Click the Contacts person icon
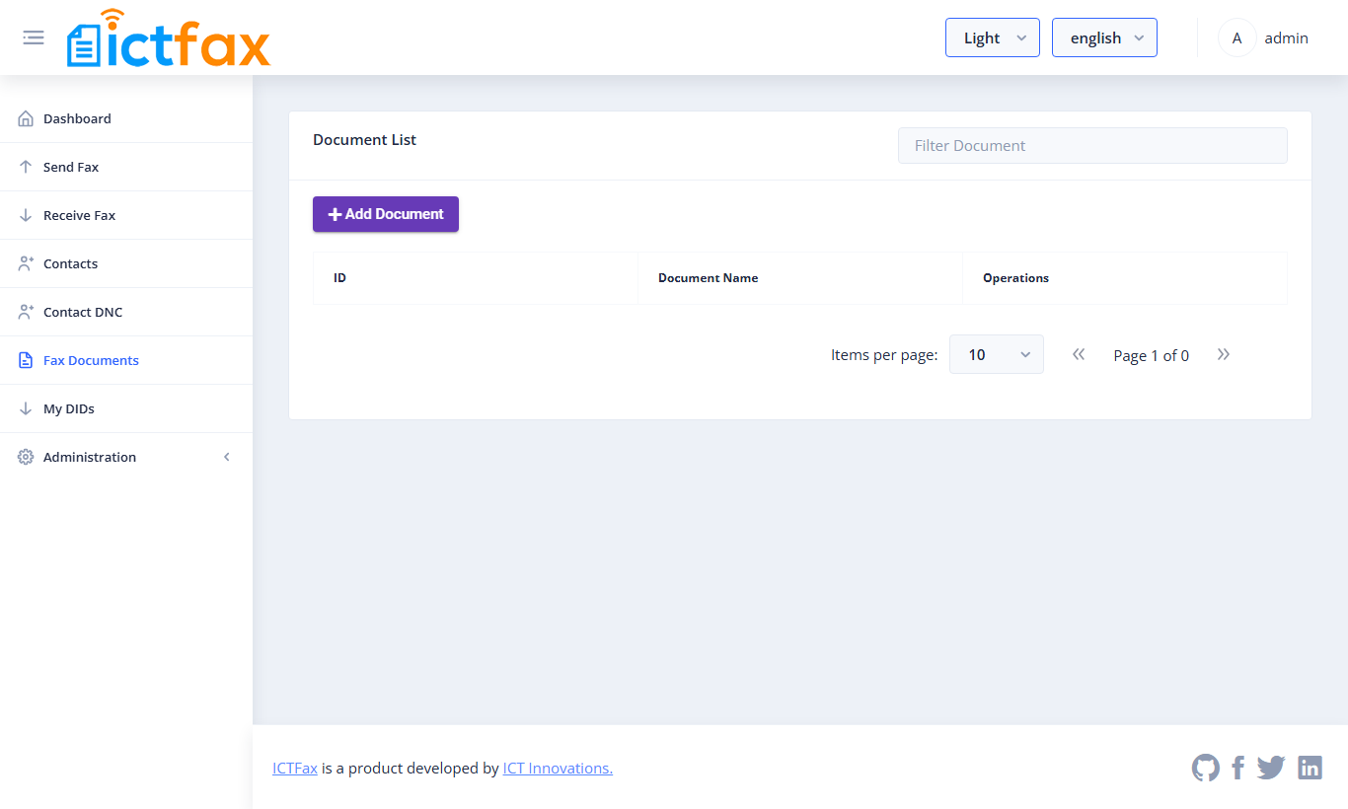Image resolution: width=1348 pixels, height=809 pixels. pyautogui.click(x=26, y=263)
